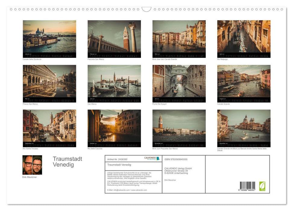Image resolution: width=293 pixels, height=211 pixels.
Task: Click the caption "Canale Grande" under August photo
Action: [x=223, y=104]
